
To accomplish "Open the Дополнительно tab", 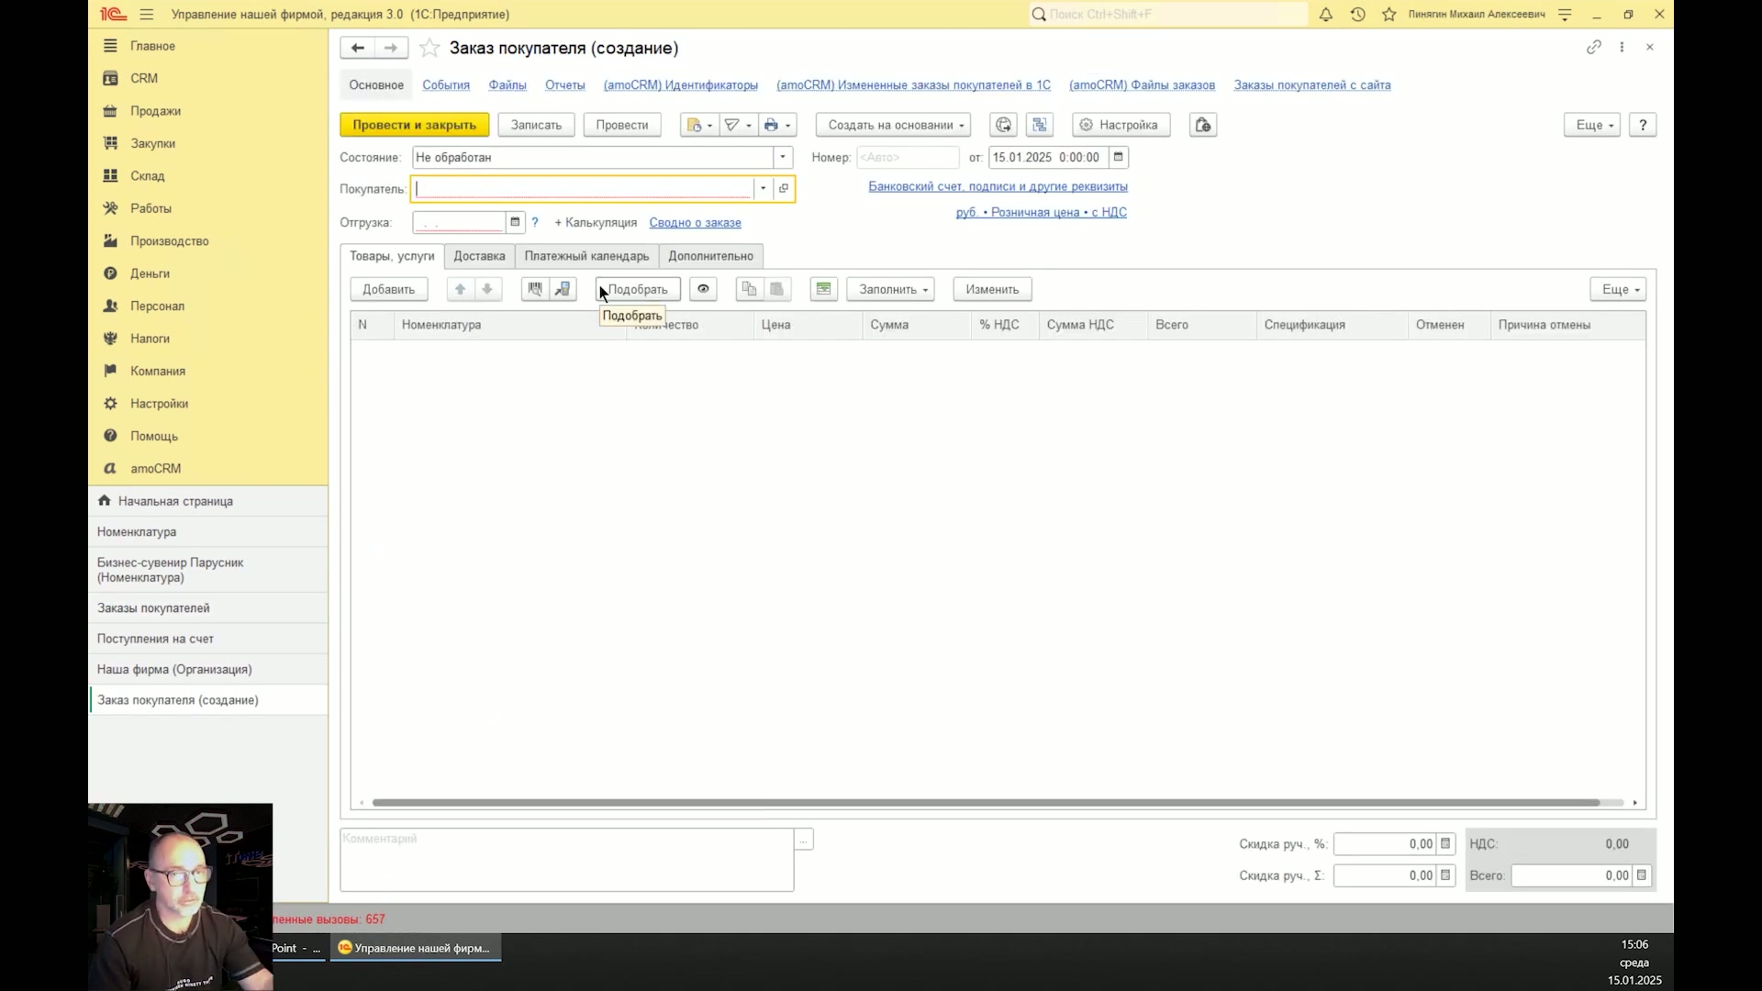I will tap(710, 256).
